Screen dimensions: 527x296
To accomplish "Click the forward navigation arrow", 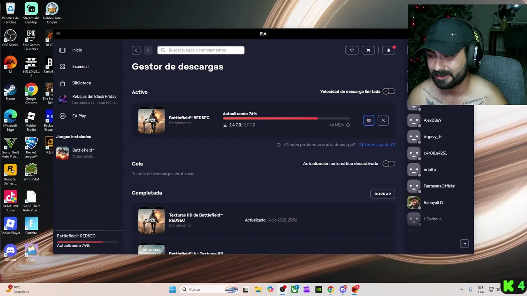I will click(148, 50).
